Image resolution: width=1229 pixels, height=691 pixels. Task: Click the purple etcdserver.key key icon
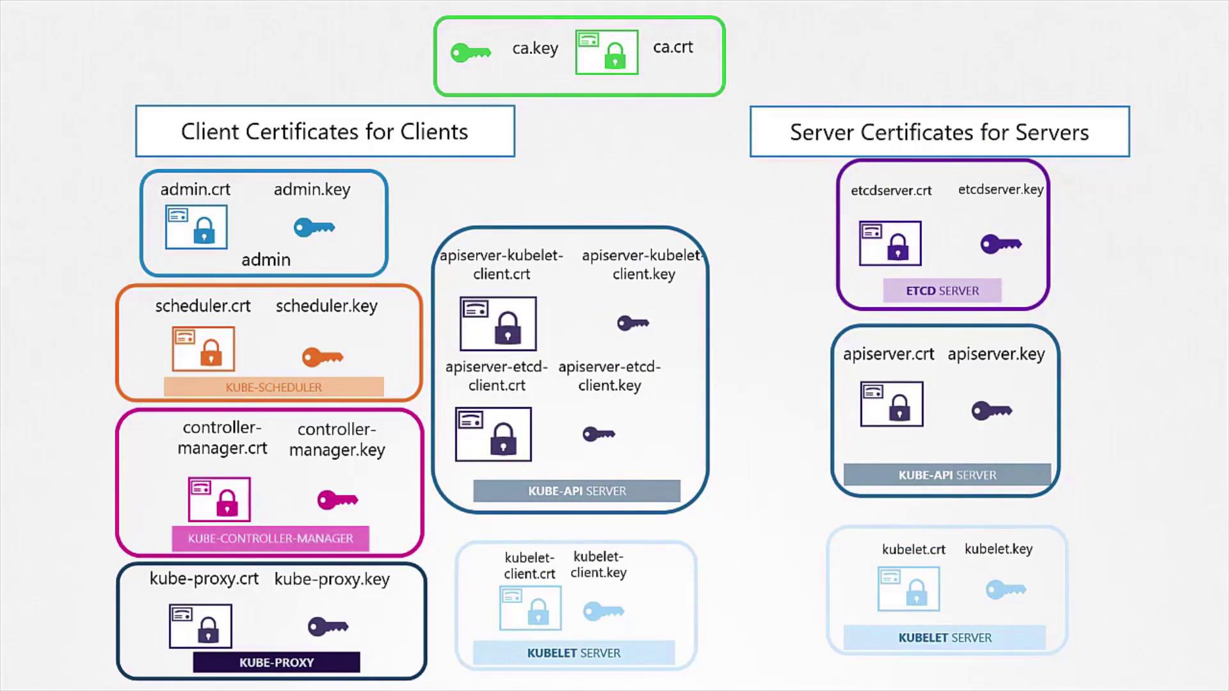[x=1000, y=244]
